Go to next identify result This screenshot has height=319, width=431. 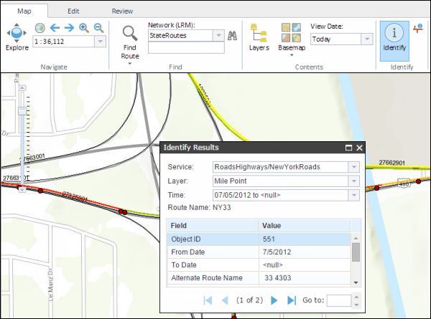point(274,300)
